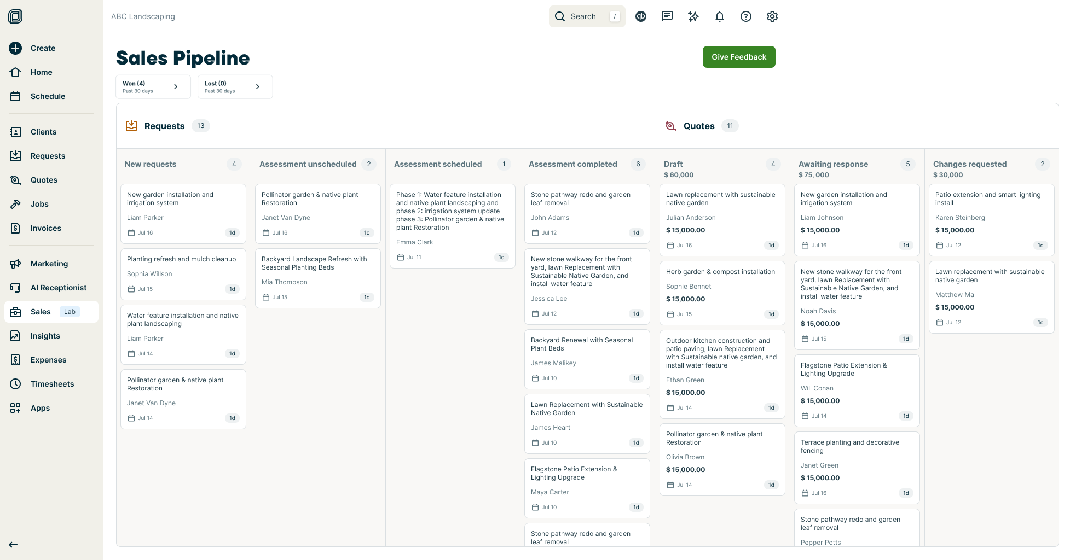Open the AI assistant sparkles icon

coord(693,16)
